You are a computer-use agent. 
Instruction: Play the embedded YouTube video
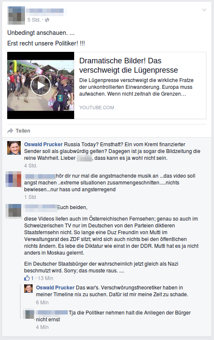[x=41, y=85]
